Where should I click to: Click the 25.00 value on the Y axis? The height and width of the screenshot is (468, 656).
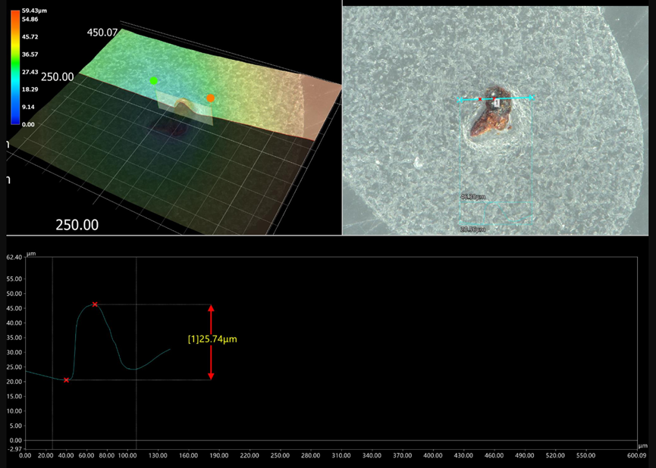point(15,367)
